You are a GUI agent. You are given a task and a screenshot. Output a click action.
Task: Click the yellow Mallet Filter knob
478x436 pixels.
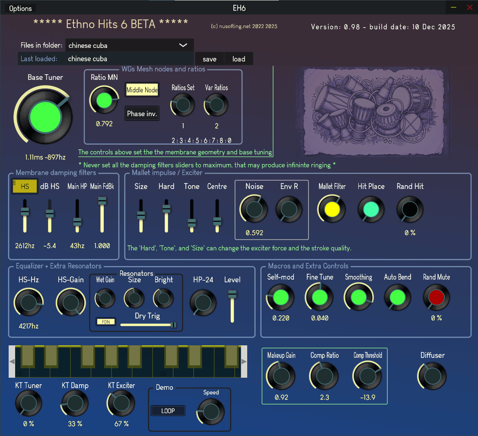[x=332, y=209]
